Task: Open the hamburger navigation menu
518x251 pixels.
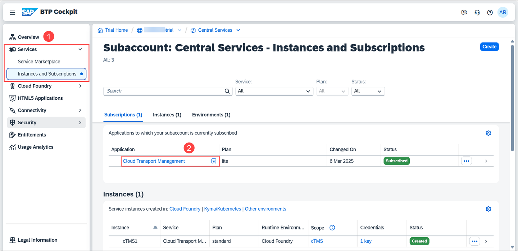Action: coord(12,13)
